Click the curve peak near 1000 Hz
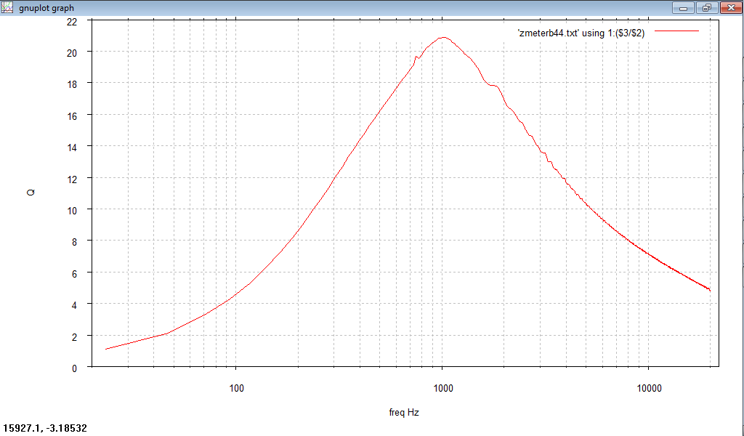This screenshot has width=744, height=436. (443, 38)
